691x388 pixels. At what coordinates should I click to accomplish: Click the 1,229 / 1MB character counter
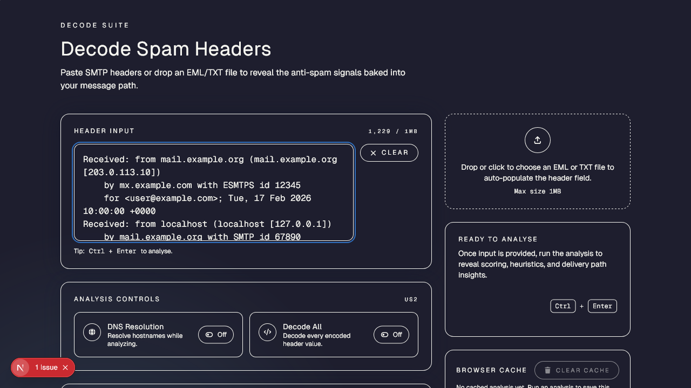(393, 131)
